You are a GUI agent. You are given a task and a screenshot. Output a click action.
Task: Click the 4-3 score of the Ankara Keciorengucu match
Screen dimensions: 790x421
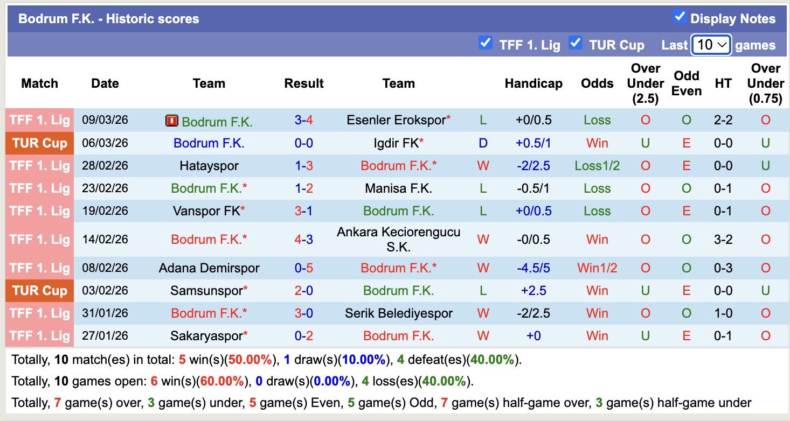(x=304, y=240)
